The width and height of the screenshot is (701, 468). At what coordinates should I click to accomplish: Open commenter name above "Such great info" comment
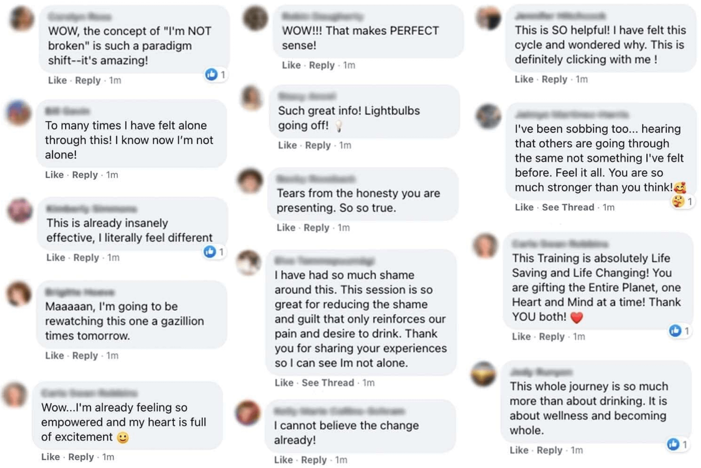307,96
